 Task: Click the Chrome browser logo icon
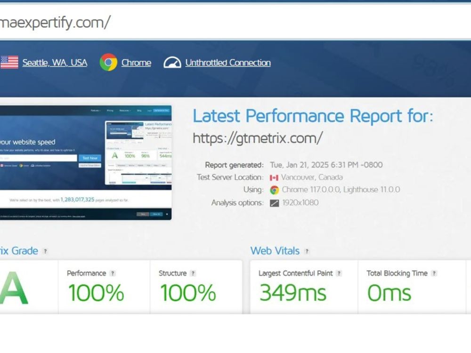click(108, 62)
